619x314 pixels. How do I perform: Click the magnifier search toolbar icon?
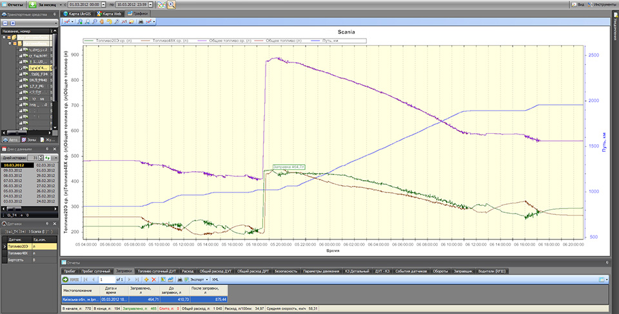(172, 5)
